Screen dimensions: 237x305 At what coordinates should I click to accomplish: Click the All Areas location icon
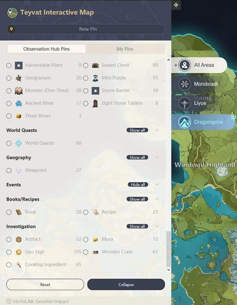point(184,65)
